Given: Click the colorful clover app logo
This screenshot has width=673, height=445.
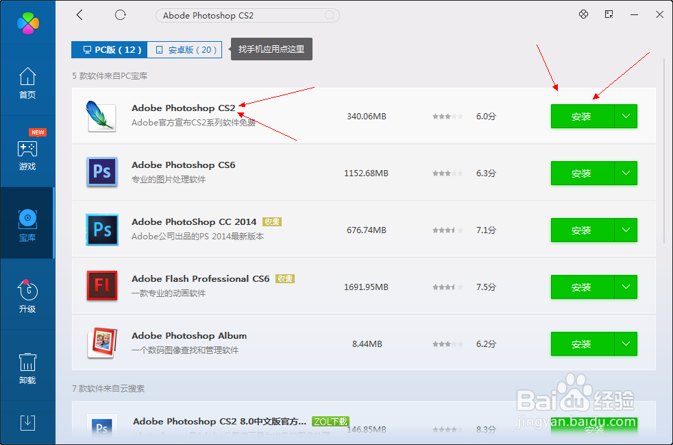Looking at the screenshot, I should coord(28,23).
